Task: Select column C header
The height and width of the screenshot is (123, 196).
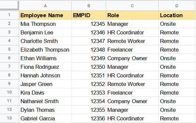Action: tap(132, 6)
